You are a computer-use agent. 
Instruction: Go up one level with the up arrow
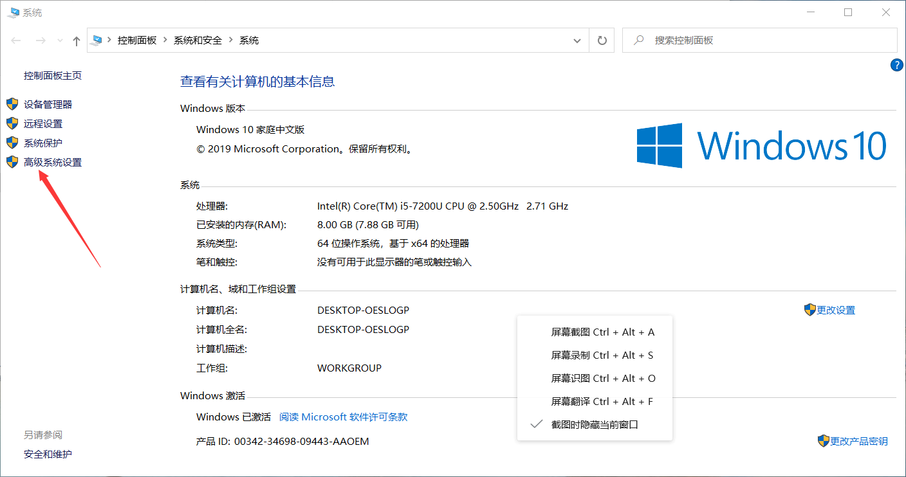tap(77, 40)
